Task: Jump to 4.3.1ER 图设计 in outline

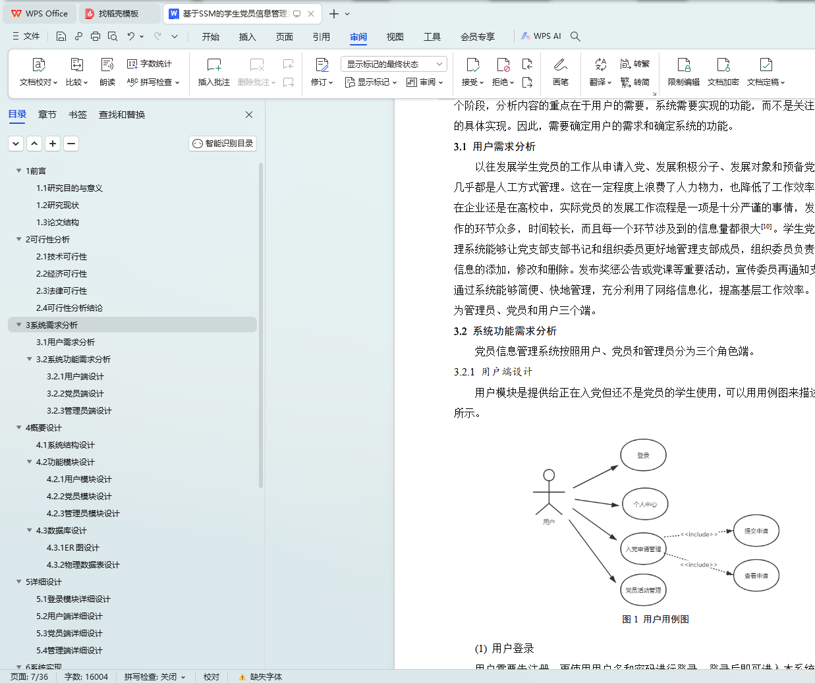Action: click(x=73, y=547)
